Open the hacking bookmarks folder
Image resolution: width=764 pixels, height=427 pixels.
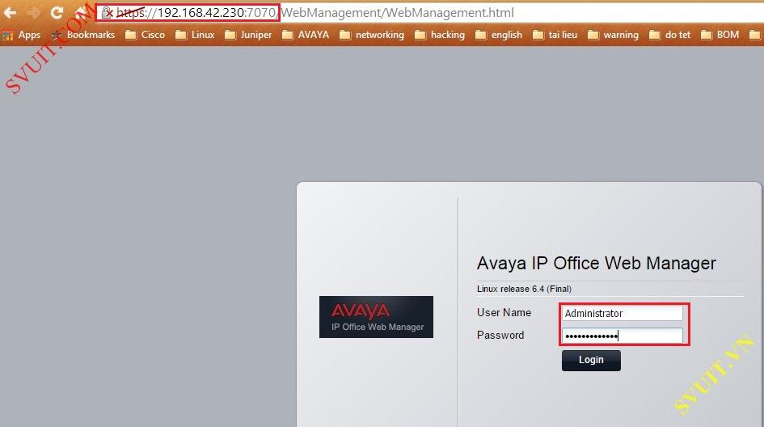point(440,35)
